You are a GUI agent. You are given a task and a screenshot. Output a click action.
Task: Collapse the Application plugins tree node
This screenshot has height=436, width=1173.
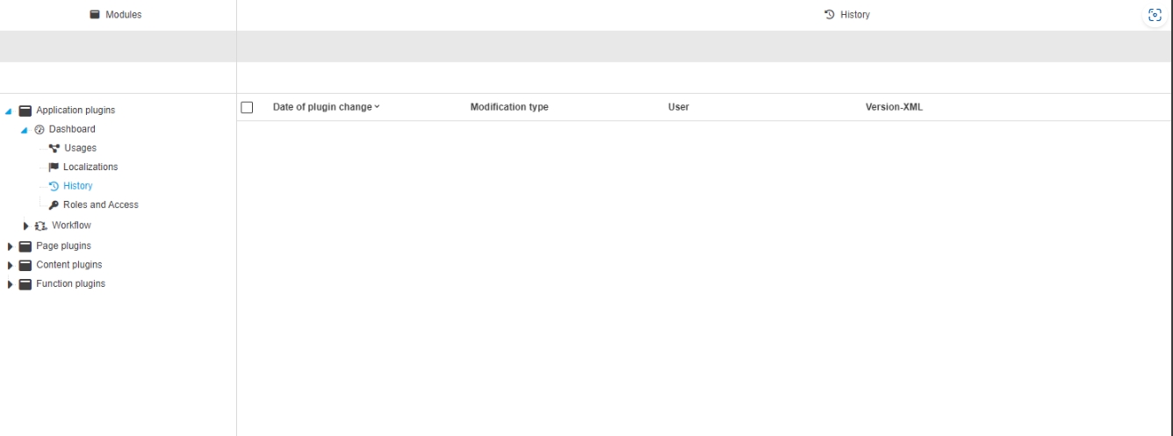9,111
